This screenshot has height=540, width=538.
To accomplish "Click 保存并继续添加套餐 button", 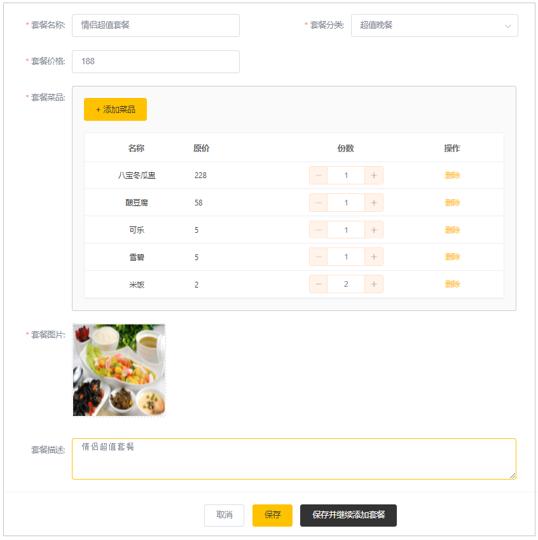I will [x=348, y=515].
